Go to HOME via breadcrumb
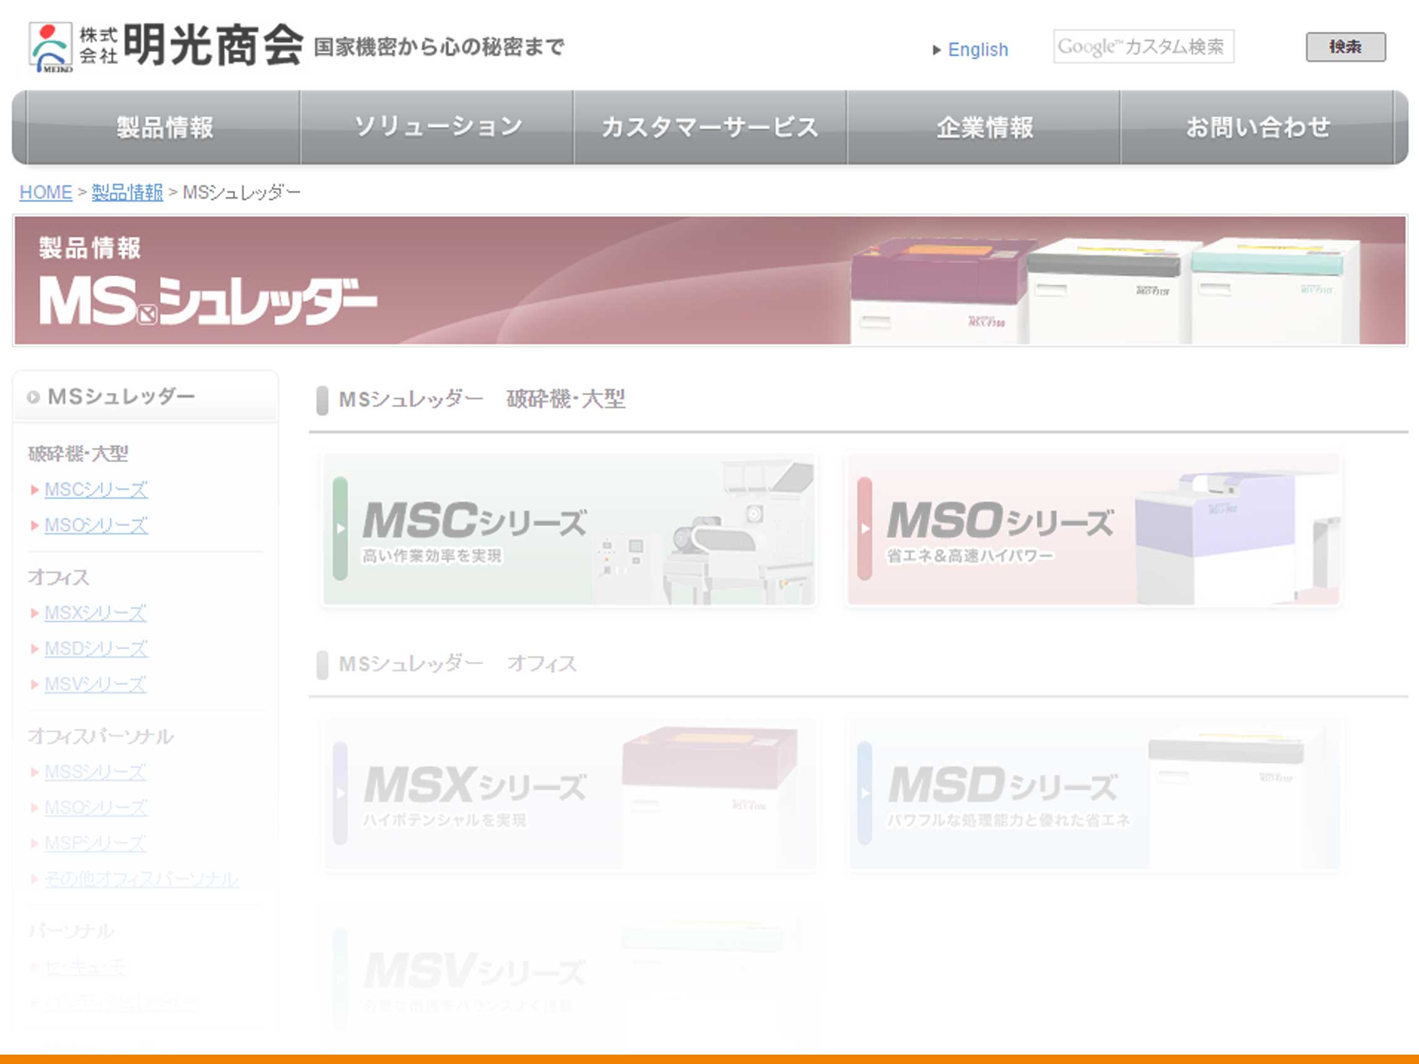The image size is (1419, 1064). tap(46, 192)
